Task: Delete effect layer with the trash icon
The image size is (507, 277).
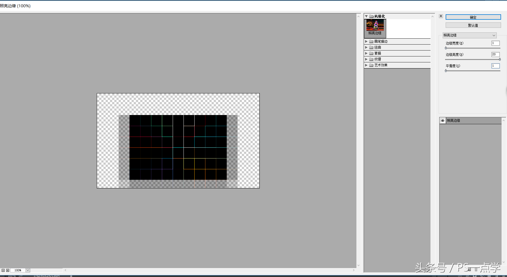Action: [x=476, y=269]
